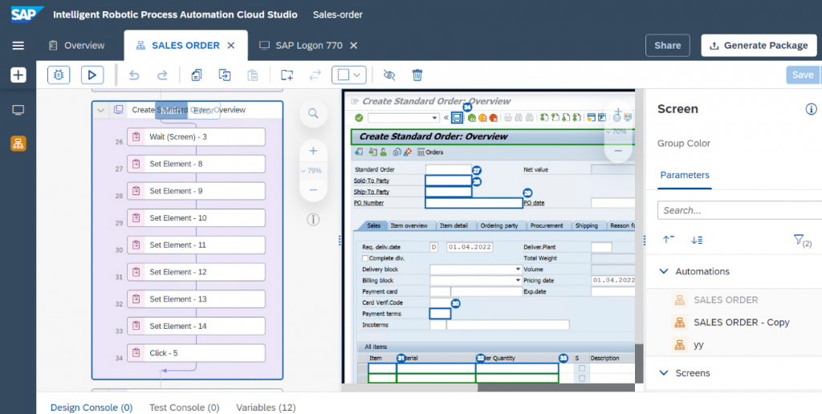
Task: Select the orange automation icon in sidebar
Action: click(x=18, y=143)
